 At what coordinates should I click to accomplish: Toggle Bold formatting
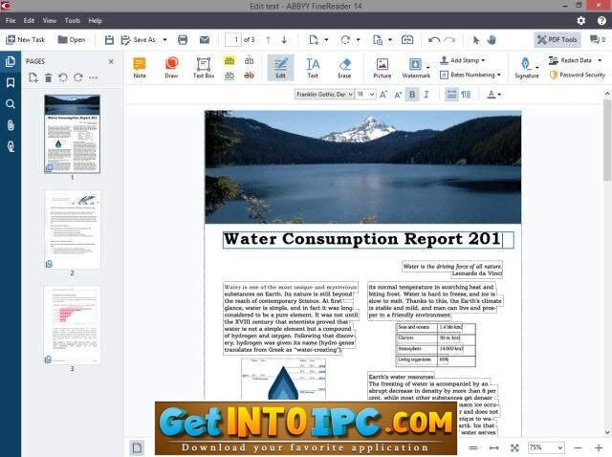point(412,94)
